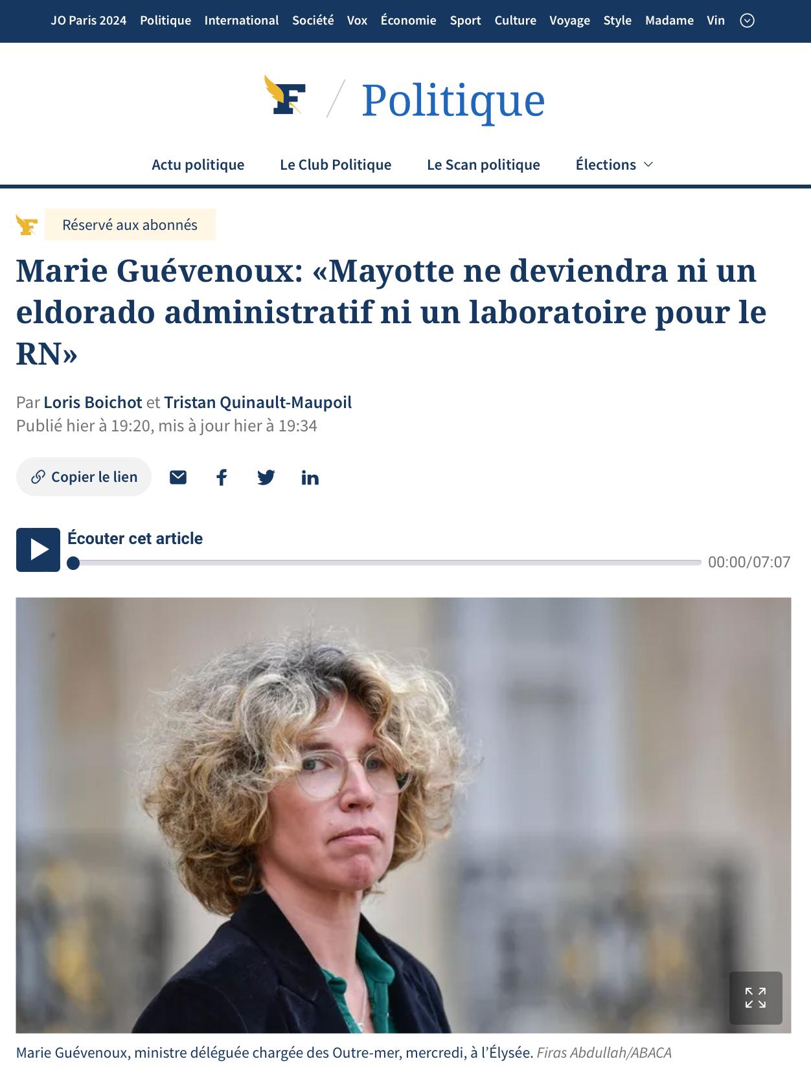Image resolution: width=811 pixels, height=1070 pixels.
Task: Open the JO Paris 2024 section
Action: 89,21
